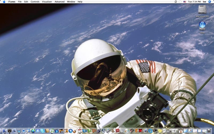Open the Edit menu
The image size is (214, 134).
tap(26, 2)
